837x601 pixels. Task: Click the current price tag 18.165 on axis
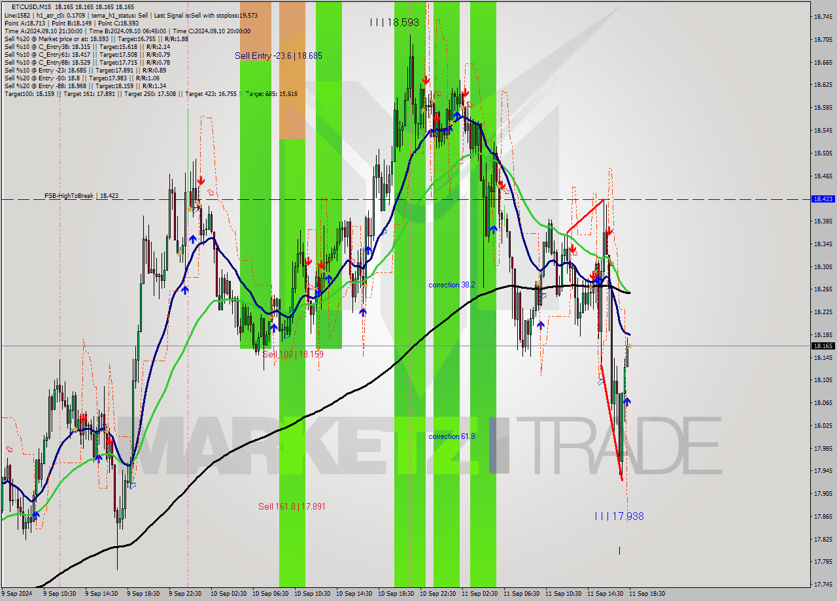[823, 346]
